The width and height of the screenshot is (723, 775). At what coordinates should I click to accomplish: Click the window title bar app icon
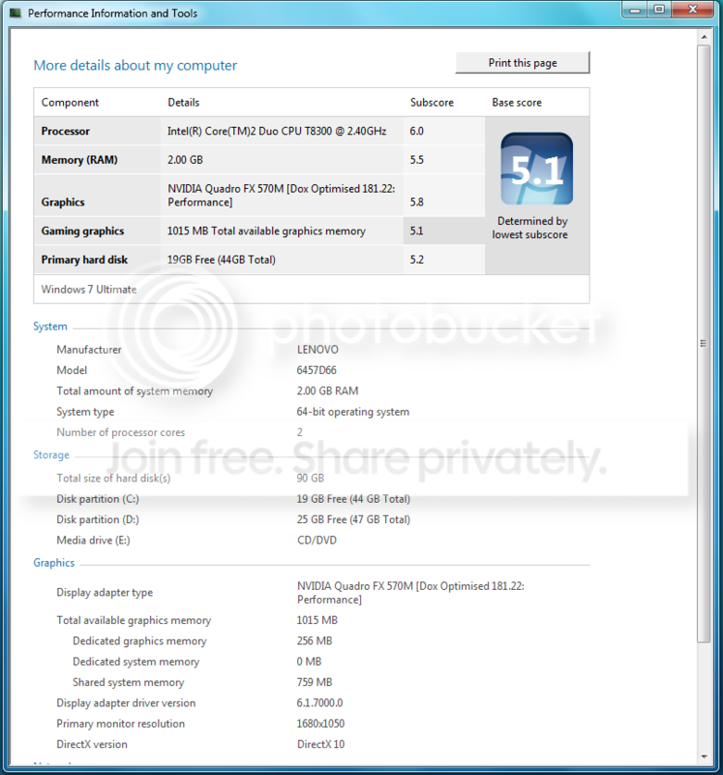click(15, 13)
